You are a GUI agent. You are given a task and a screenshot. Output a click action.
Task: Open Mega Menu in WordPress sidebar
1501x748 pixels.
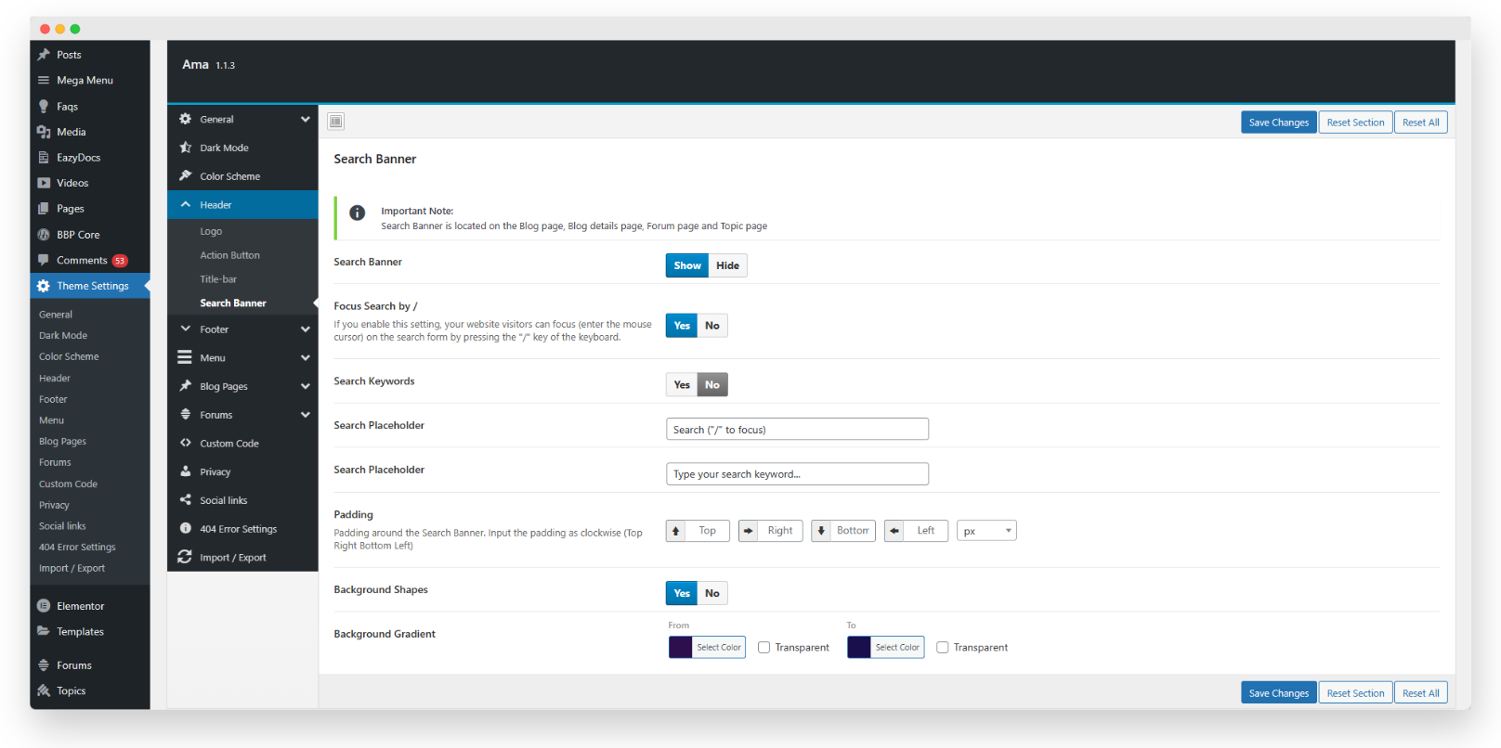[85, 81]
